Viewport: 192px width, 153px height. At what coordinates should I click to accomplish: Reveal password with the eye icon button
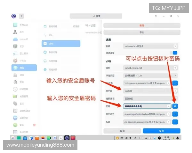tap(175, 106)
